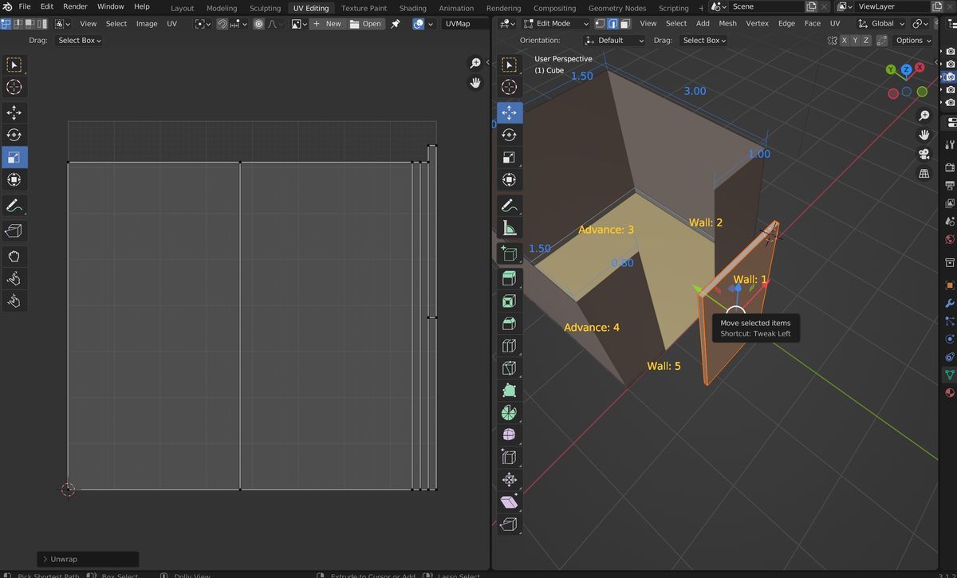The image size is (957, 578).
Task: Select the Inset Faces tool
Action: (x=510, y=301)
